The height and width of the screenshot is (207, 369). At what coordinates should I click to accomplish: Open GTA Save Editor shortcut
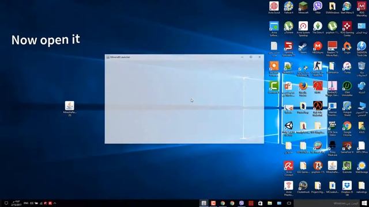coord(332,129)
